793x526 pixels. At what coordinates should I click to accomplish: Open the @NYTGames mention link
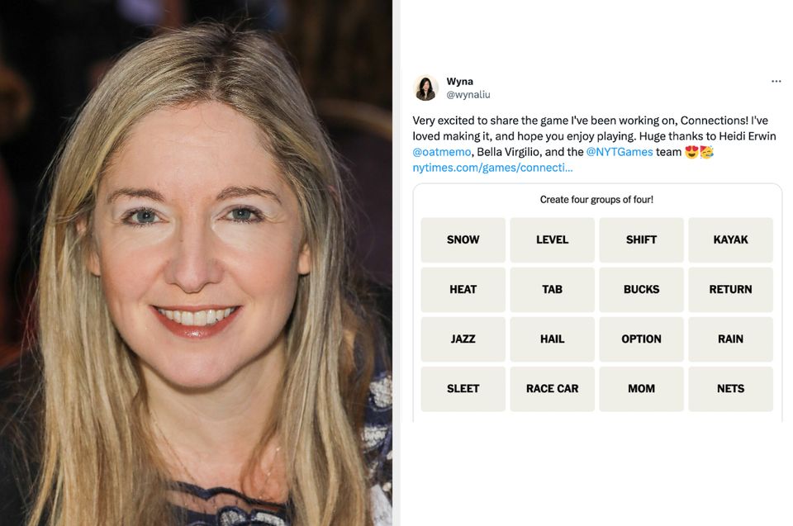pos(619,152)
